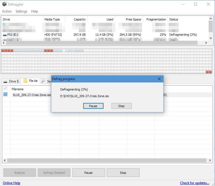215x186 pixels.
Task: Open the Online Help link
Action: coord(12,183)
